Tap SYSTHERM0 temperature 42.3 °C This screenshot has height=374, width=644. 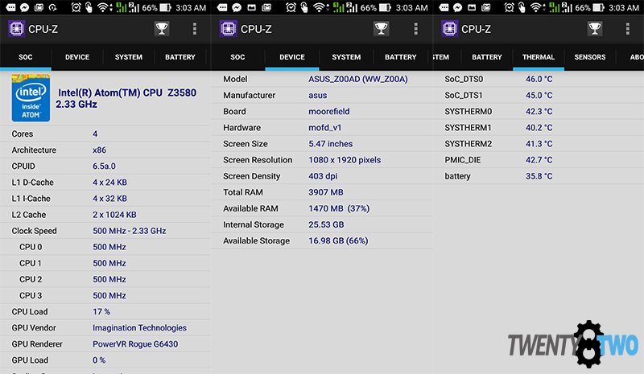pyautogui.click(x=539, y=111)
